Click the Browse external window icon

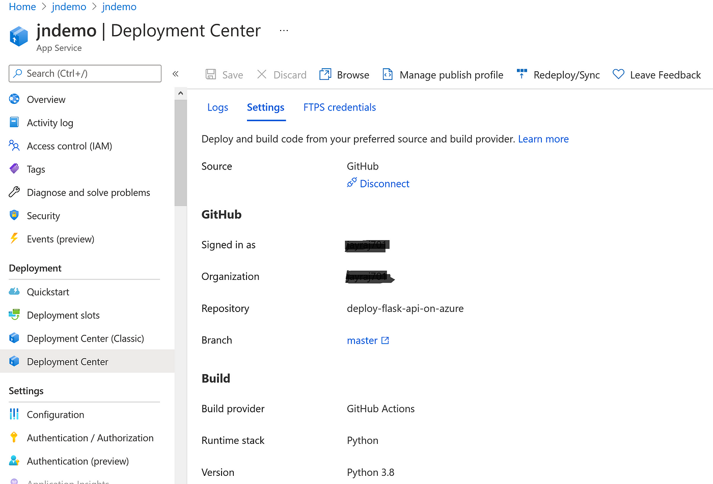[x=325, y=74]
